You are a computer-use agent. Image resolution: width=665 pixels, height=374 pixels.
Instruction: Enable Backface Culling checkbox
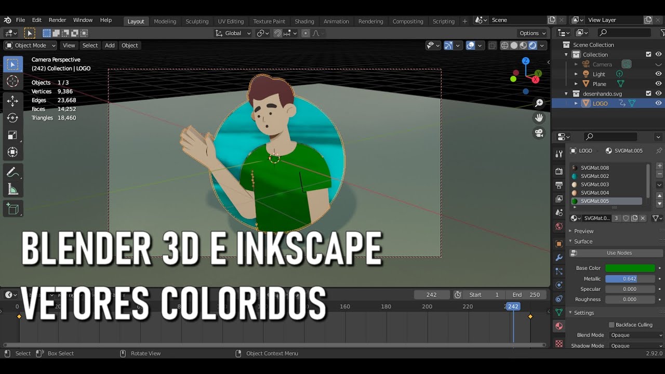click(x=611, y=325)
